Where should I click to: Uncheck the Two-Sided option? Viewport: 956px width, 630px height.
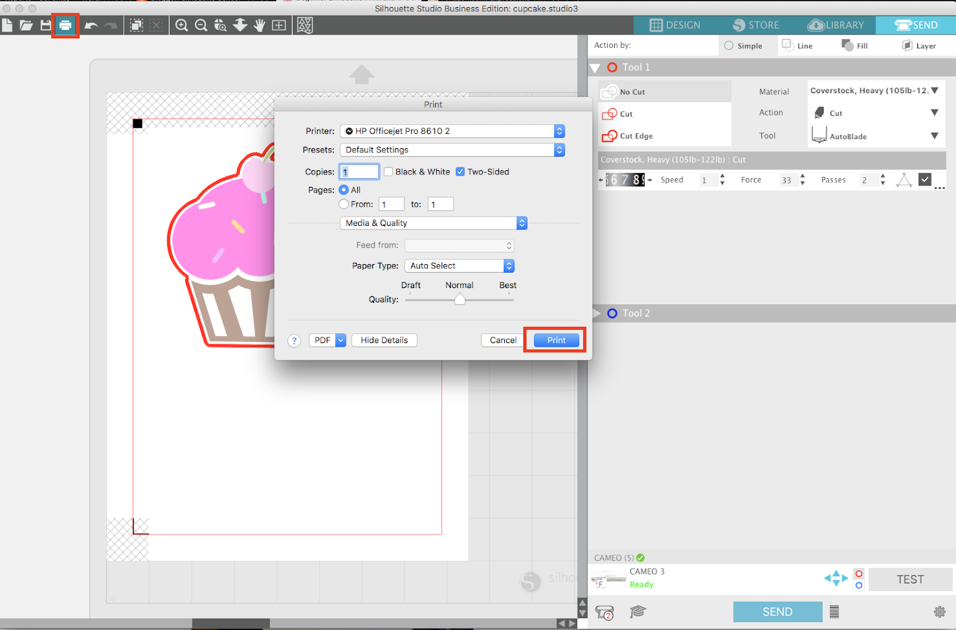(460, 172)
